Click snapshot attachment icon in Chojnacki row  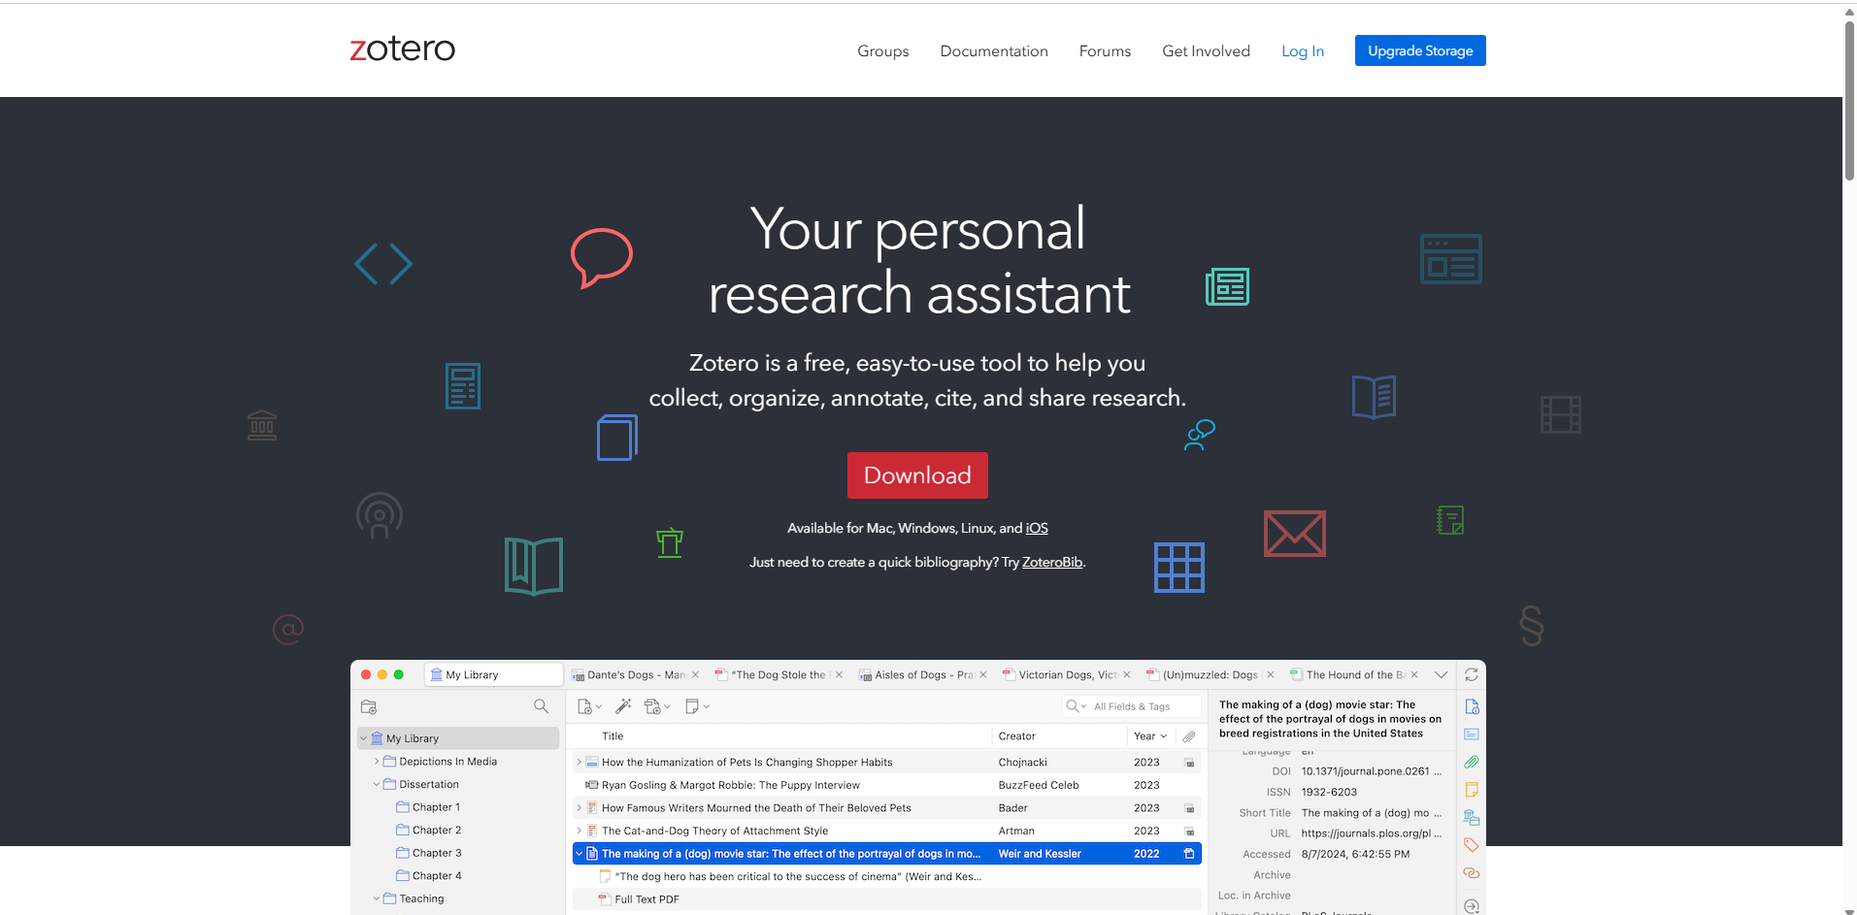1189,763
